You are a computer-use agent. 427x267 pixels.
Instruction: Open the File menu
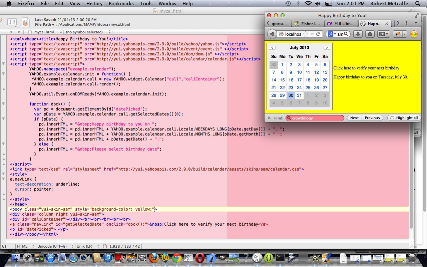coord(45,4)
